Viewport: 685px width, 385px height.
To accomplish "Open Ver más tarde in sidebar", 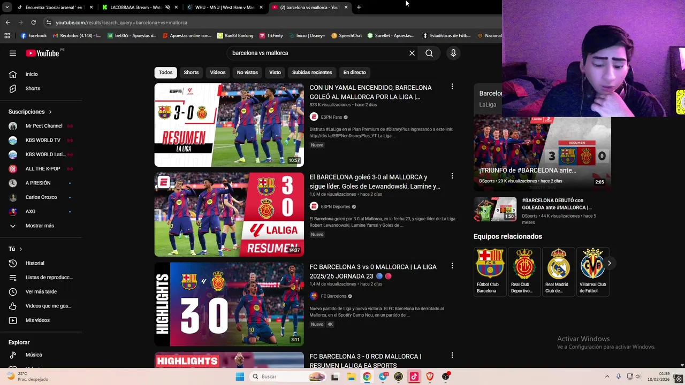I will click(x=41, y=291).
